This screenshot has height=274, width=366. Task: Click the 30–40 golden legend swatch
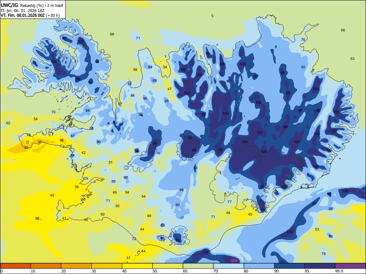(107, 266)
